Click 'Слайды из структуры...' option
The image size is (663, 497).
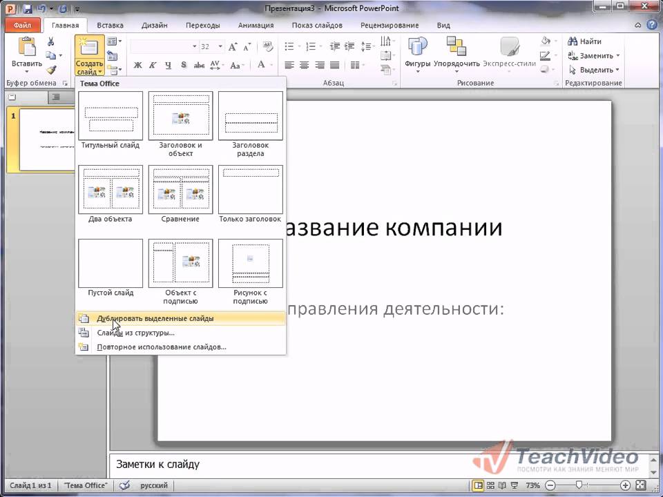coord(136,333)
